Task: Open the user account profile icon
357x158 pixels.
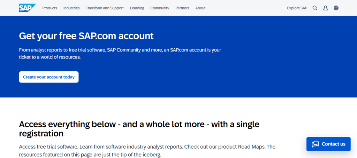Action: [x=325, y=8]
